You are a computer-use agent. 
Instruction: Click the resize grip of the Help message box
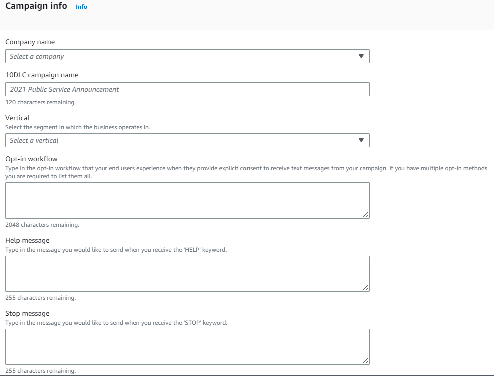click(x=366, y=288)
